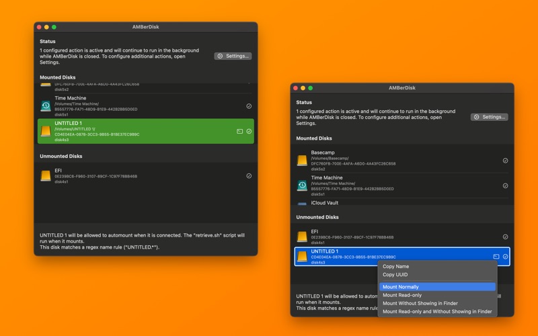Choose Copy UUID from context menu

(x=438, y=275)
